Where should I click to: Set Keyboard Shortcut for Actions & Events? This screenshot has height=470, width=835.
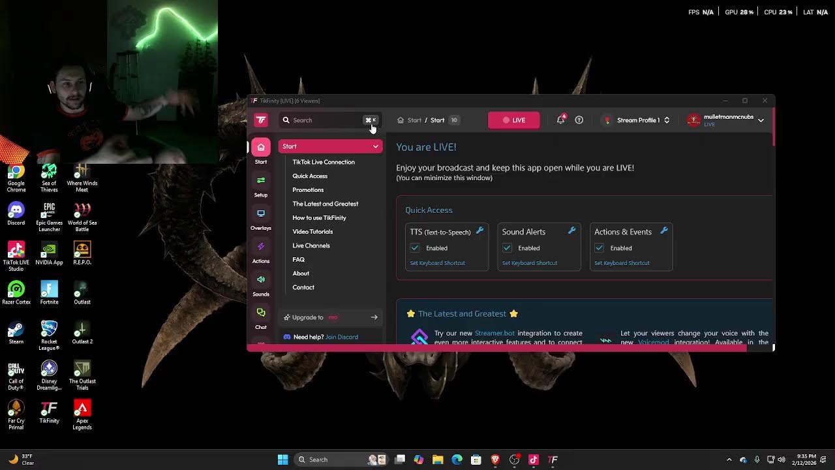click(x=622, y=263)
